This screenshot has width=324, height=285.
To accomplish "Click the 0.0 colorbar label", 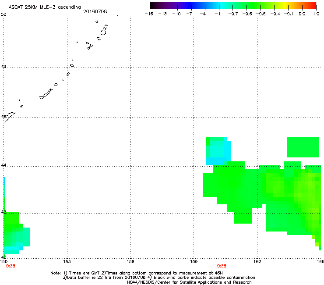I will (x=302, y=14).
